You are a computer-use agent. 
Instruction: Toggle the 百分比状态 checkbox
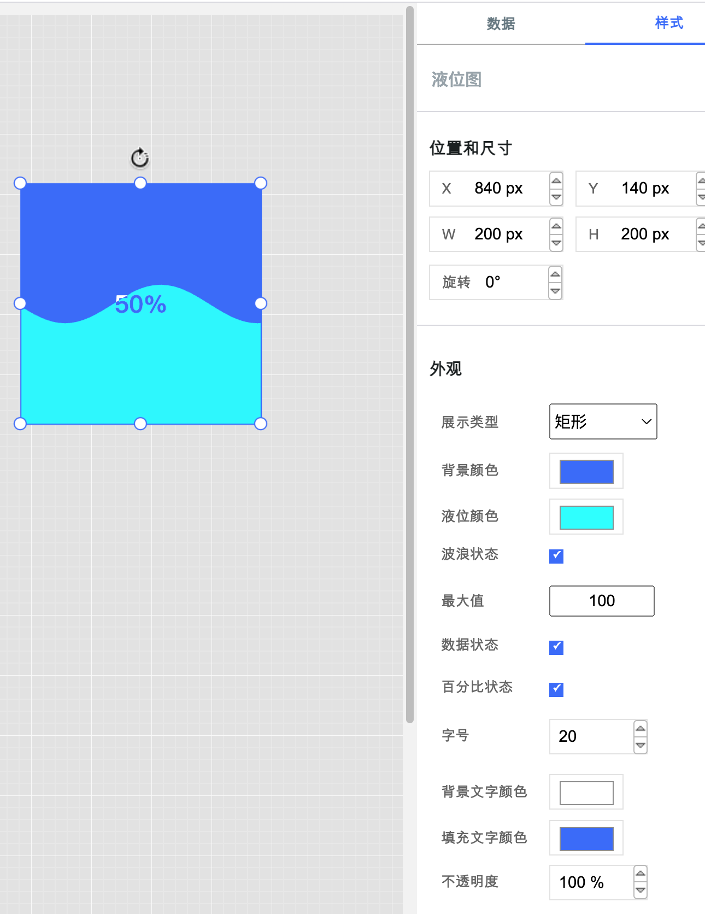pos(556,689)
